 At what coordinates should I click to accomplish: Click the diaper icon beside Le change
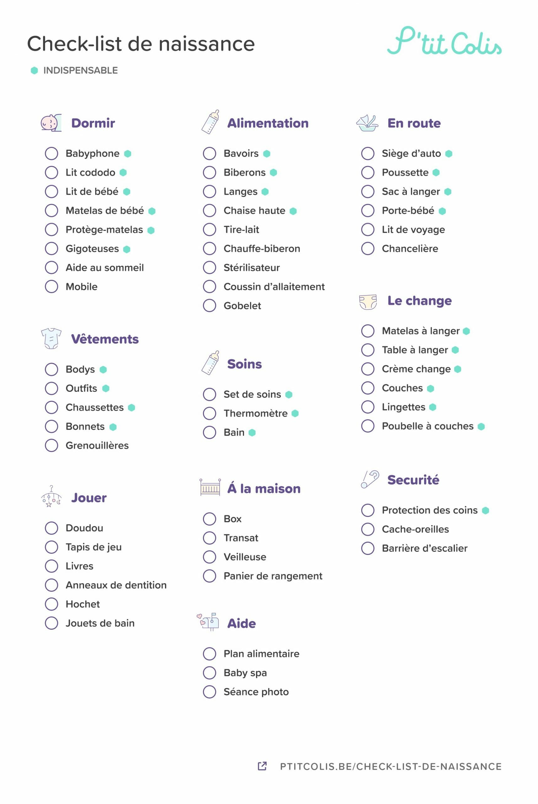(x=368, y=301)
